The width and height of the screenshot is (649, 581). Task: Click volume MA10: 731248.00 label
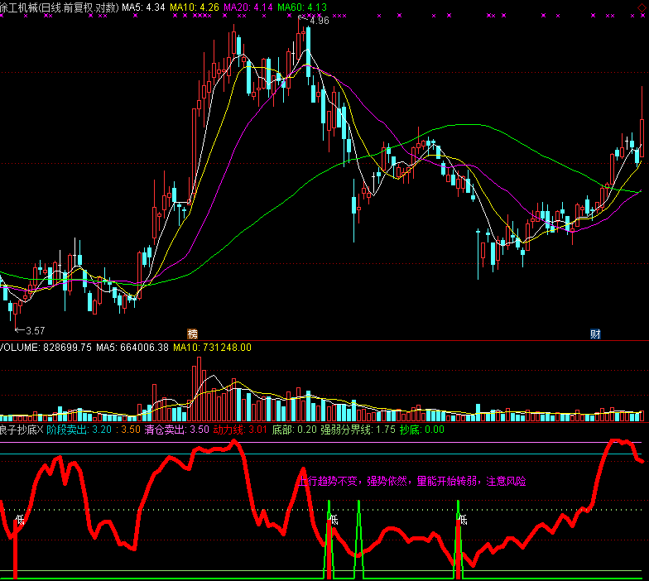point(212,348)
